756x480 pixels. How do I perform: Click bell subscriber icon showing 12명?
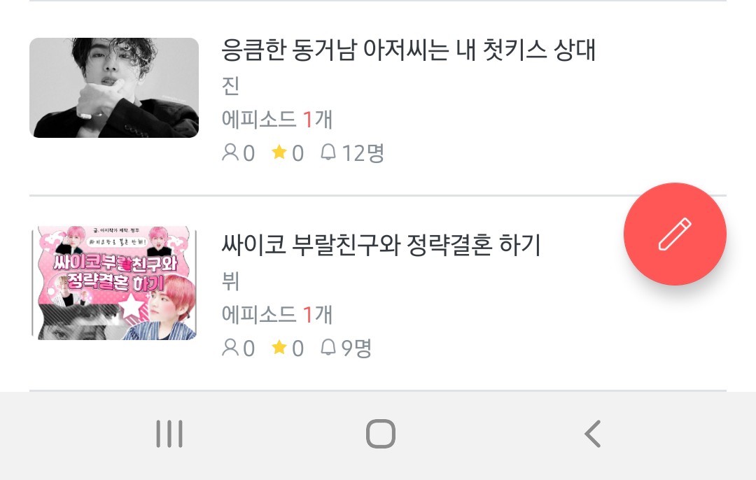click(x=328, y=153)
